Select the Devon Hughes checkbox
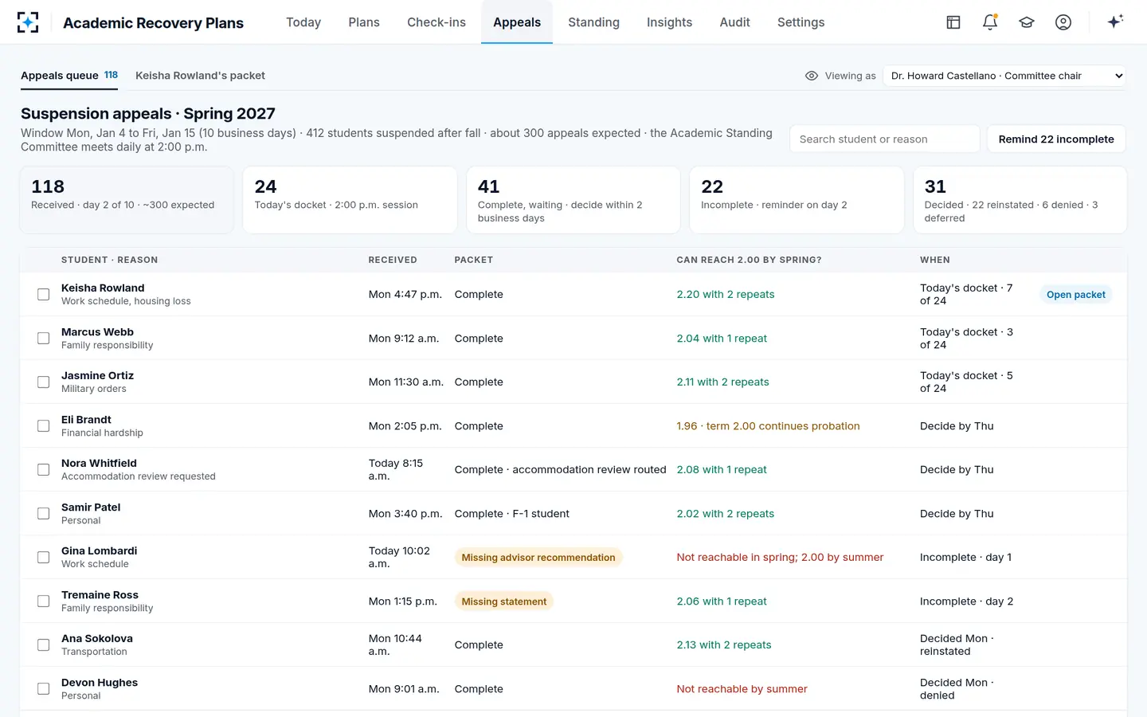 pos(43,689)
